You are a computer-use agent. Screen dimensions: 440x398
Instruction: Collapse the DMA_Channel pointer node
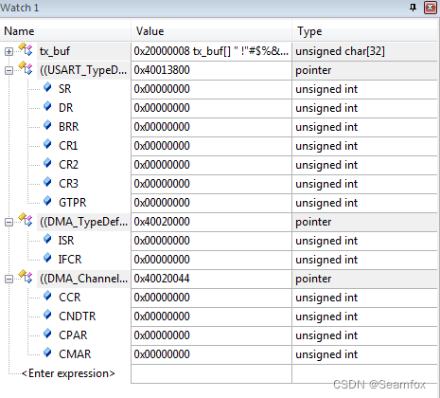click(x=9, y=279)
